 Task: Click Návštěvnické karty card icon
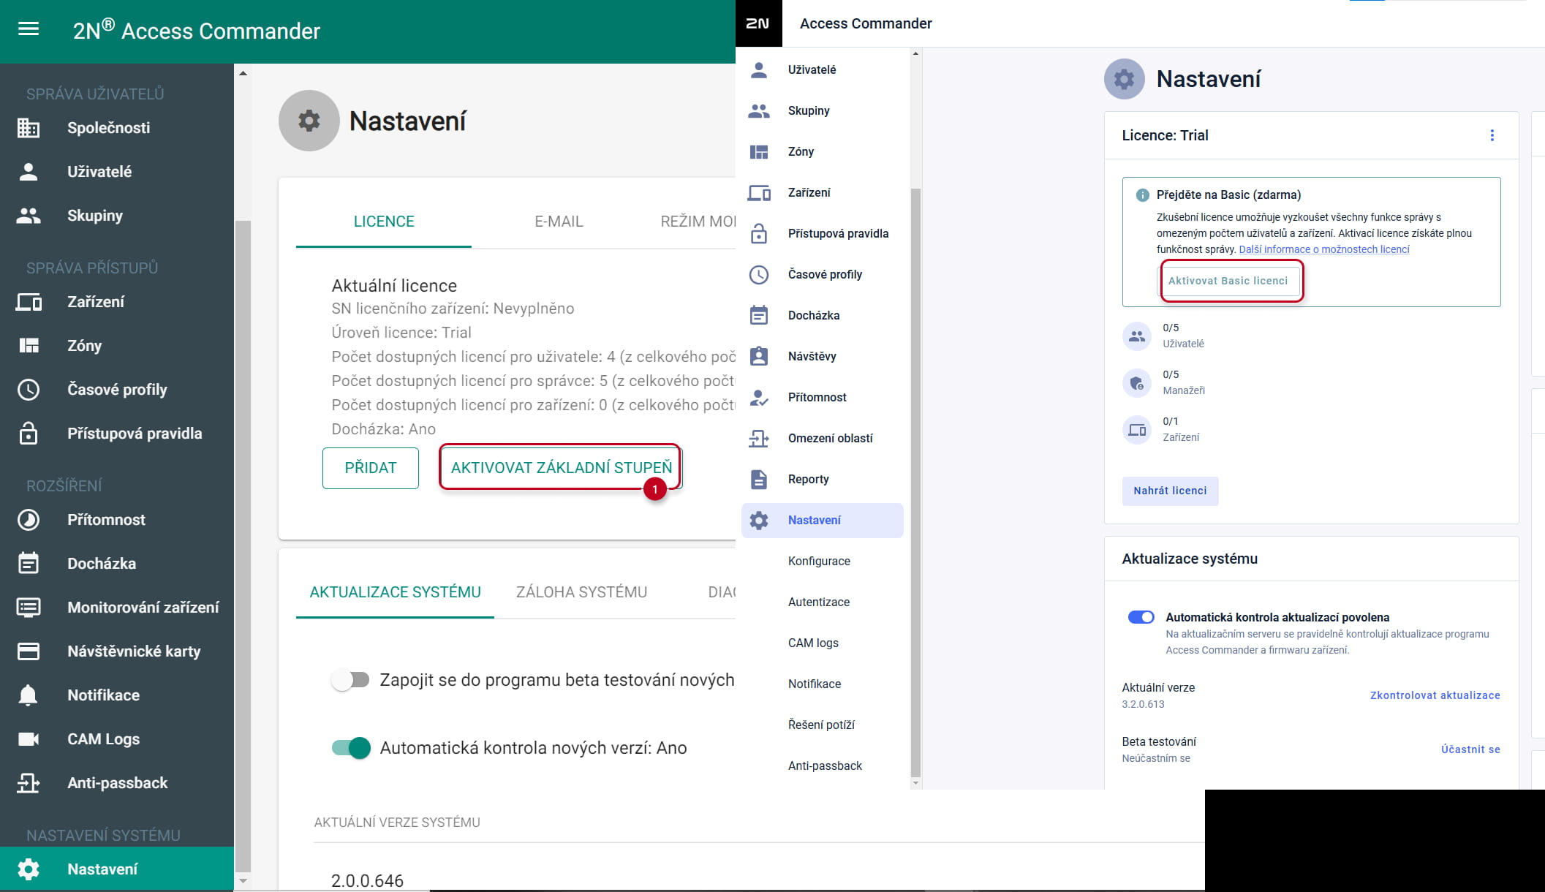29,651
